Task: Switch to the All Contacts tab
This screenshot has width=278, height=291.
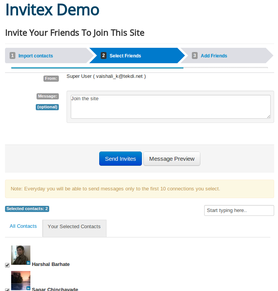Action: click(23, 226)
